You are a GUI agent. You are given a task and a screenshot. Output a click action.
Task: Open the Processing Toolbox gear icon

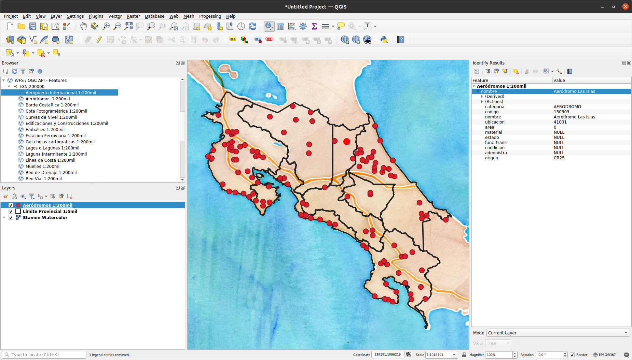(303, 26)
